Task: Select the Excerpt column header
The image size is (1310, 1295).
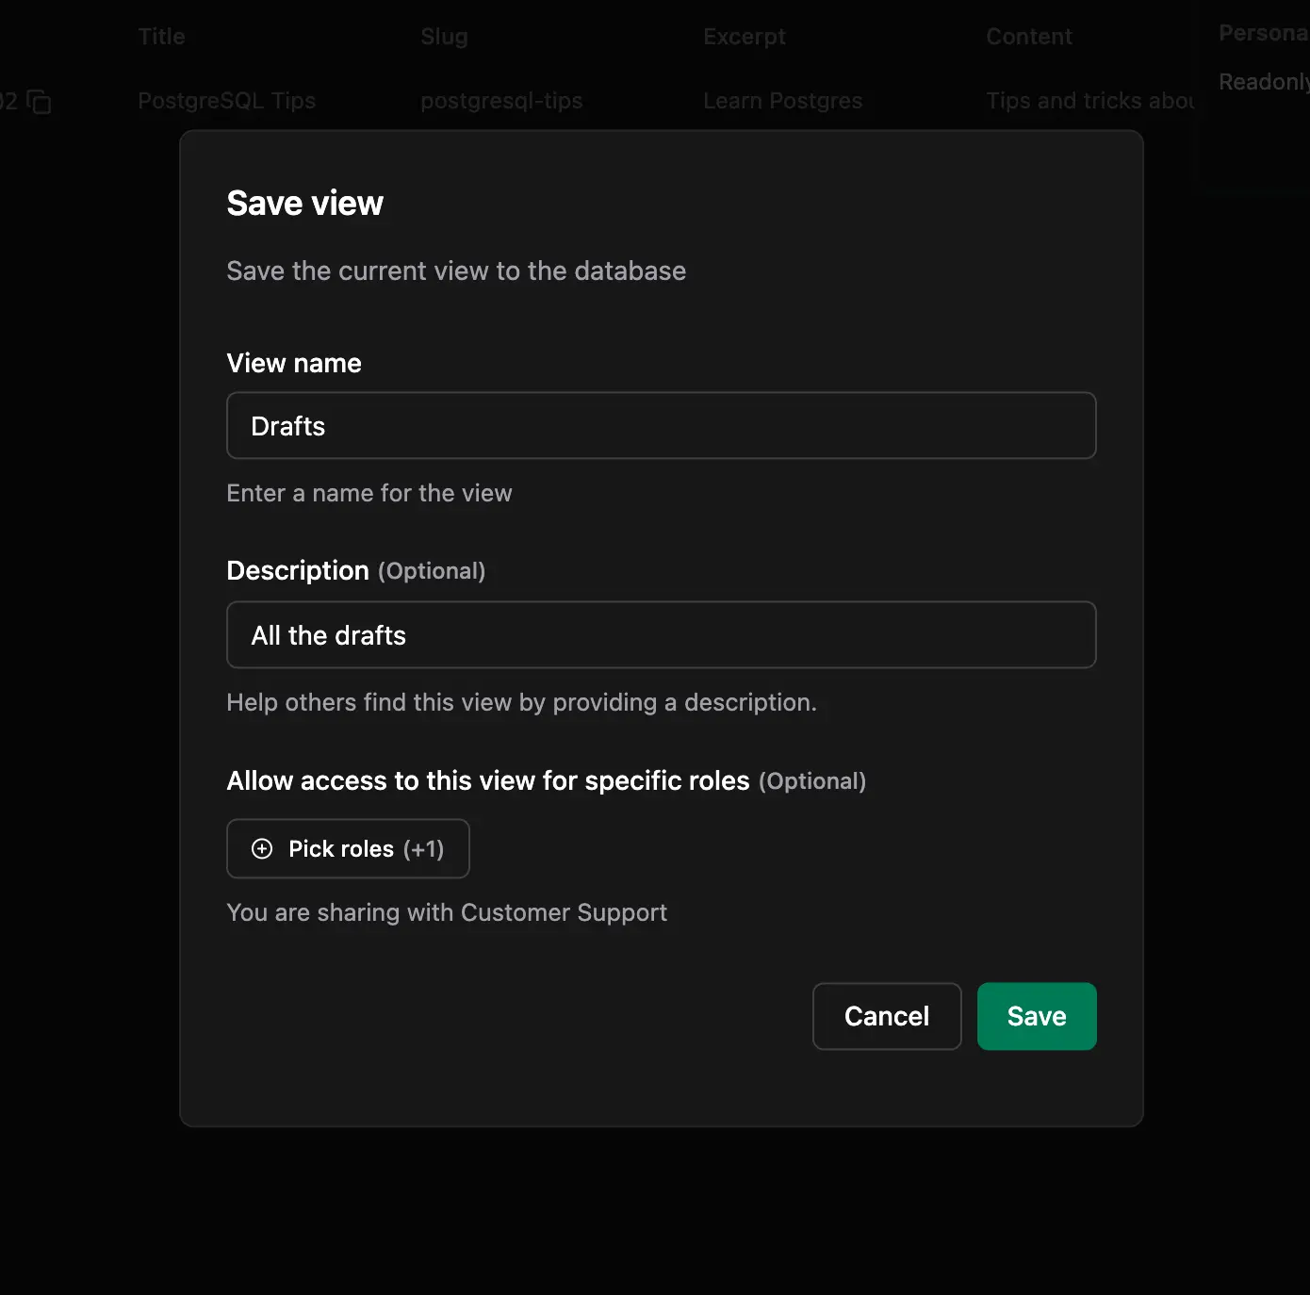Action: coord(744,36)
